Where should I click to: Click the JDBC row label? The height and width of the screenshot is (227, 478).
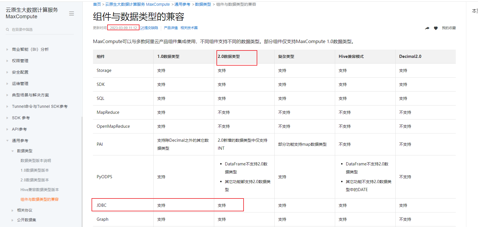pos(102,205)
